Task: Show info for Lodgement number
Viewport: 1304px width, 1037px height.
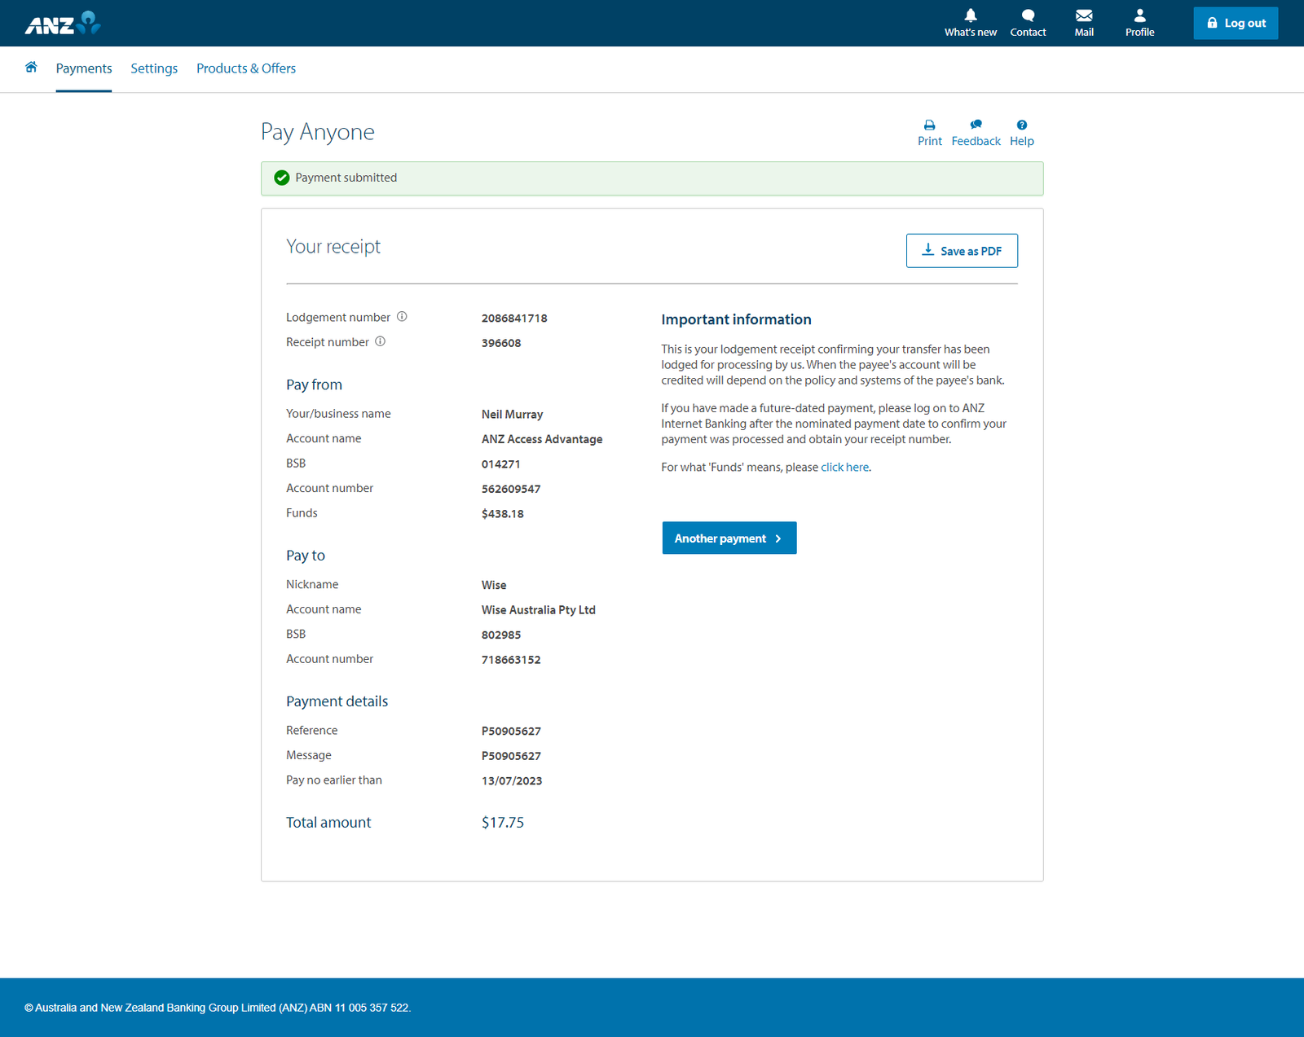Action: [x=402, y=317]
